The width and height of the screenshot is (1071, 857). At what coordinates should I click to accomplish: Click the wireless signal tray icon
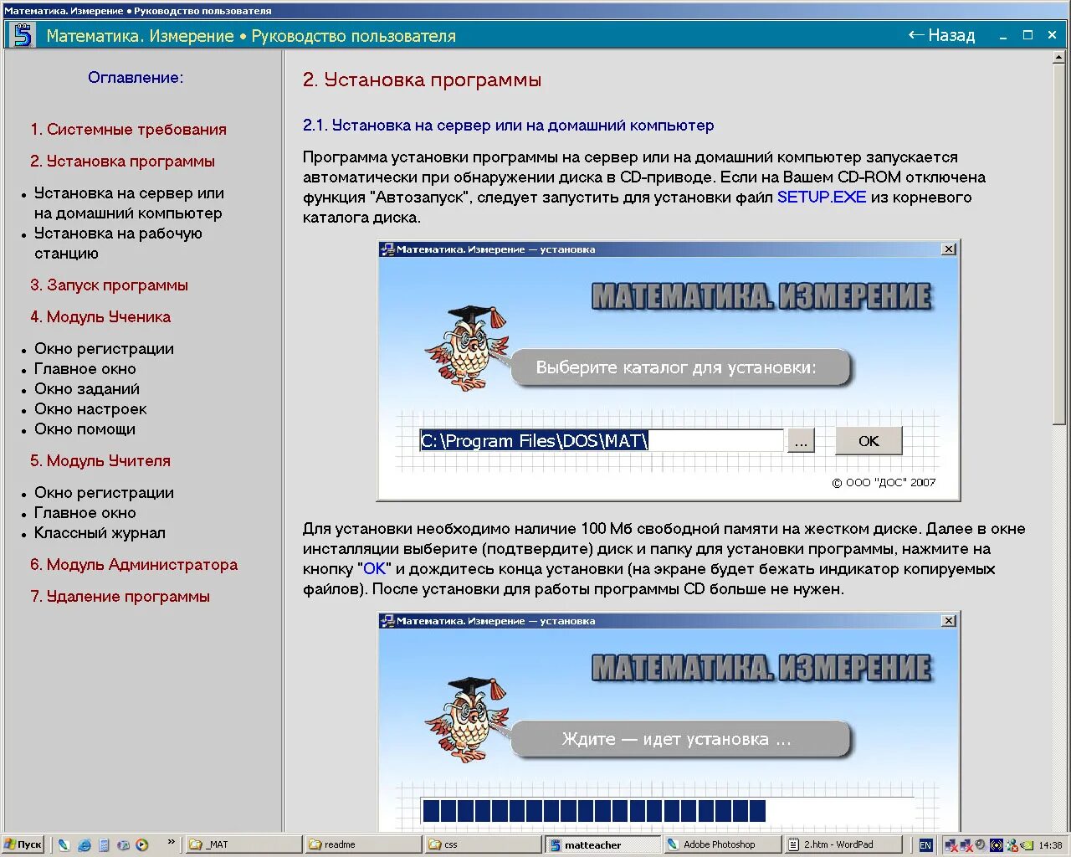997,845
